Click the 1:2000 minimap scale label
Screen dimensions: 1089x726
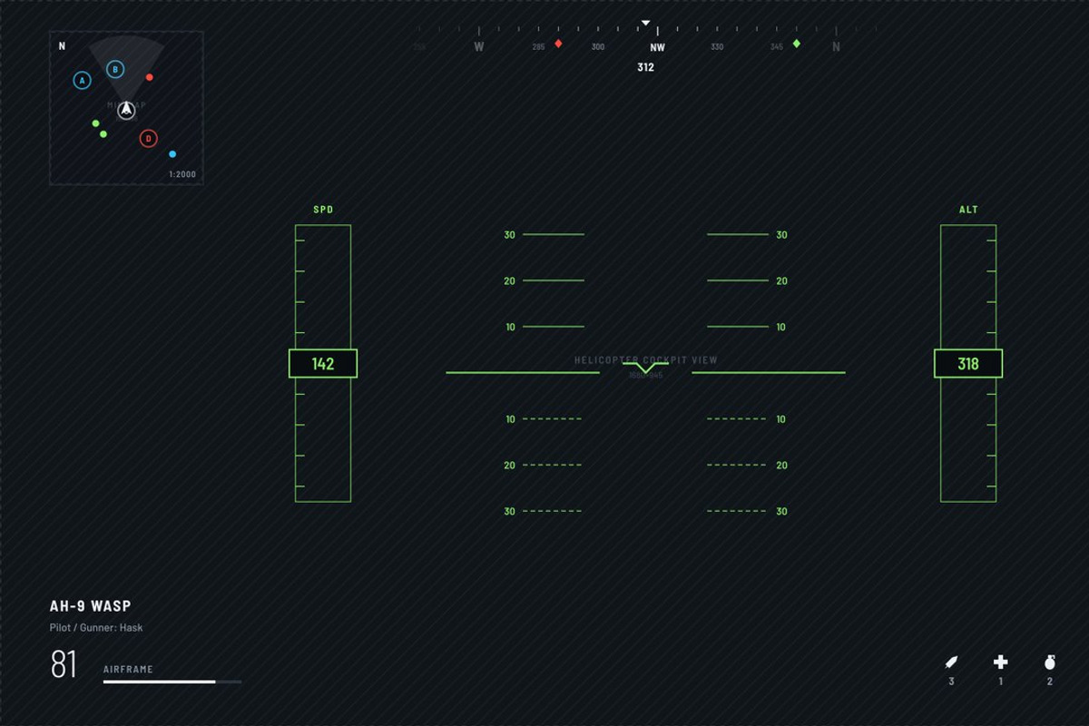182,174
